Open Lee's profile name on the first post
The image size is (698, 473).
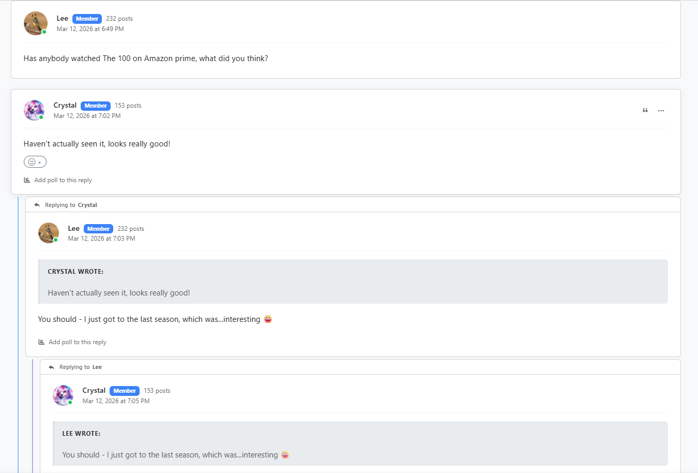pyautogui.click(x=63, y=18)
